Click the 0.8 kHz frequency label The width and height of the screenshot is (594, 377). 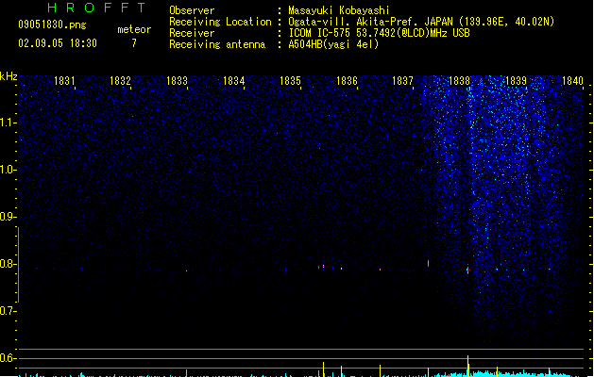8,264
